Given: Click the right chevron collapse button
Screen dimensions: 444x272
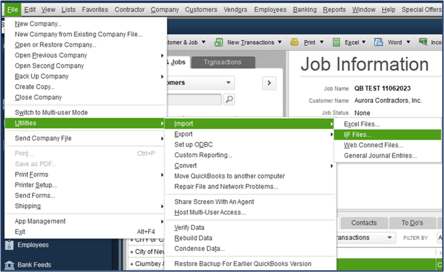Looking at the screenshot, I should [x=269, y=83].
